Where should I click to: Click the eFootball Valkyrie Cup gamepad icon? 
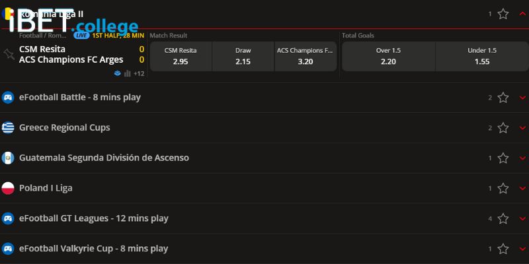(8, 249)
